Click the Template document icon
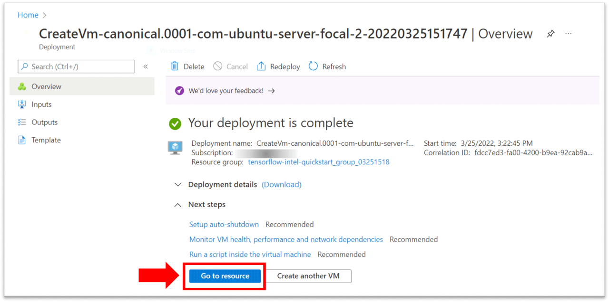Viewport: 609px width, 302px height. [22, 140]
